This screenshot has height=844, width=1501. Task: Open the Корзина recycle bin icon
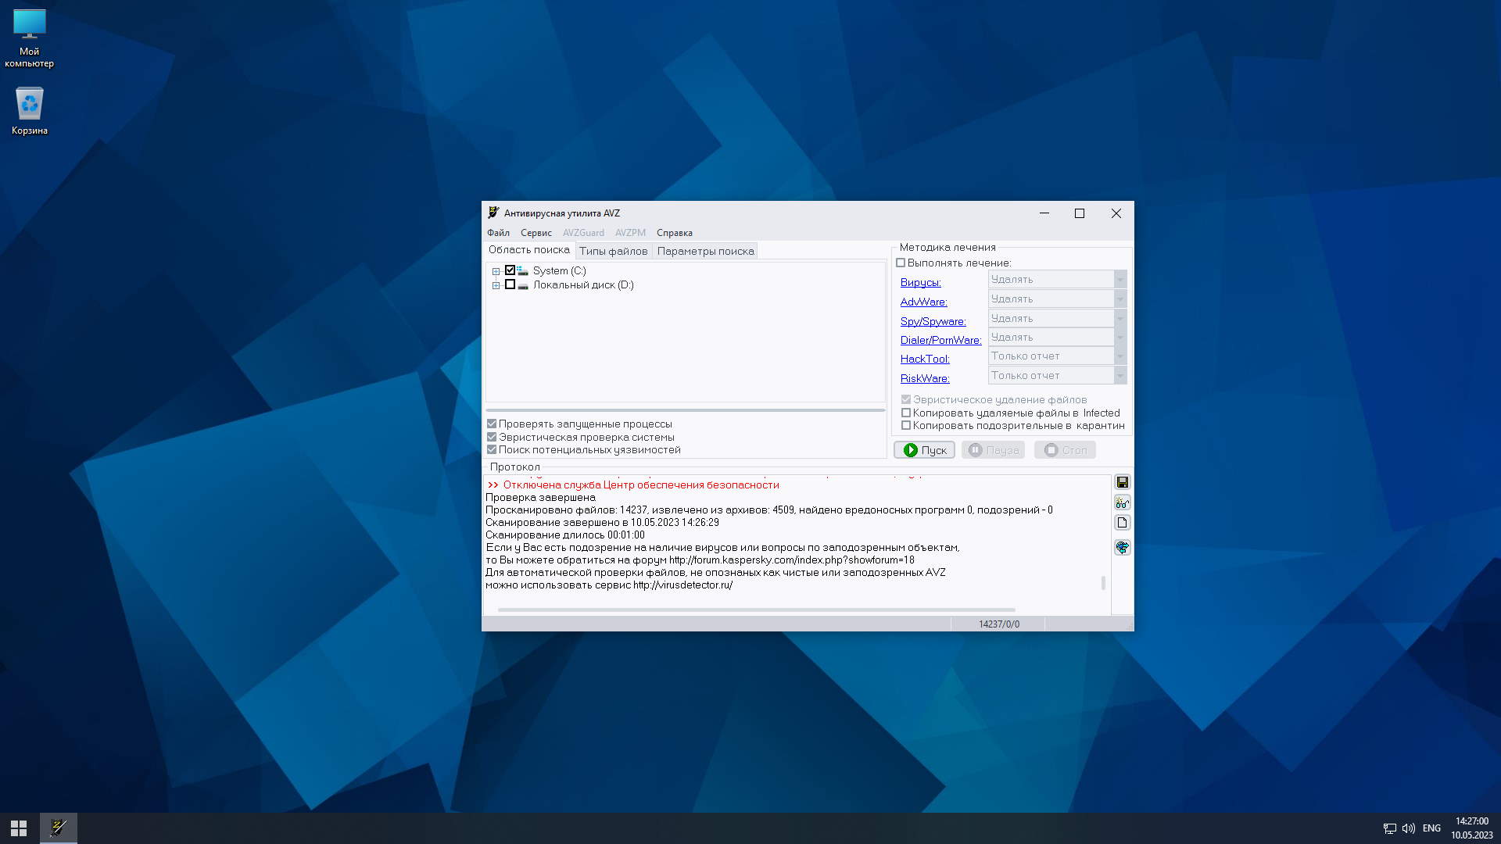point(30,110)
